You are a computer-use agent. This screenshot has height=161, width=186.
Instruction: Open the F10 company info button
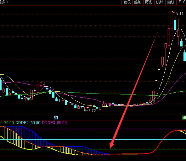[182, 2]
